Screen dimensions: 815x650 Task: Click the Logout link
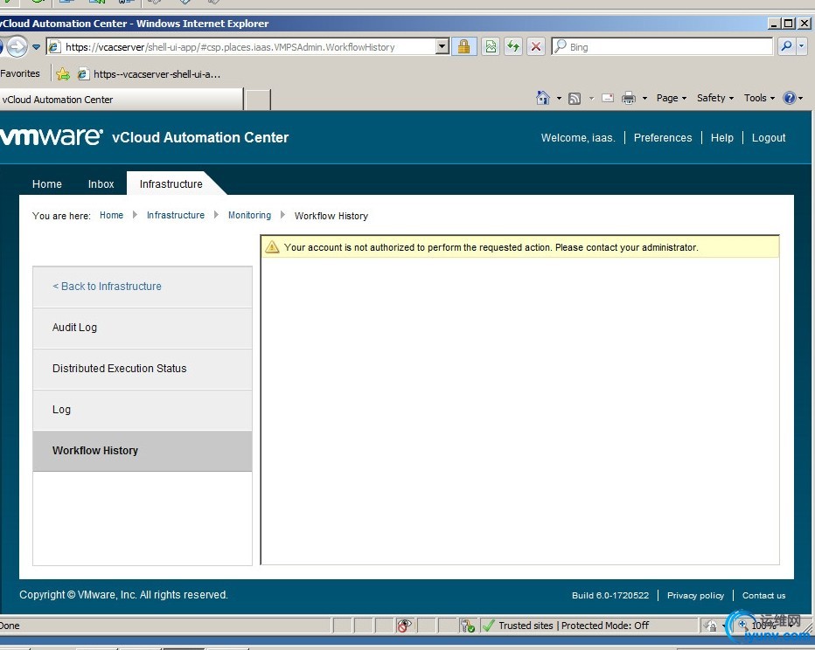(x=769, y=137)
